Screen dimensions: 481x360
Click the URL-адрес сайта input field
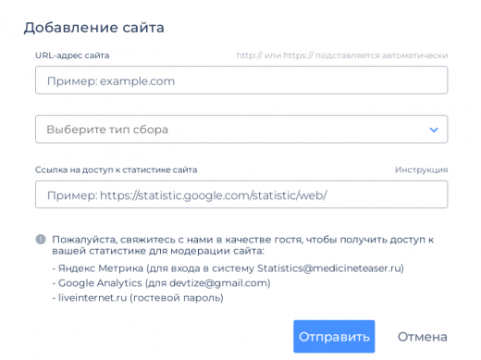241,81
